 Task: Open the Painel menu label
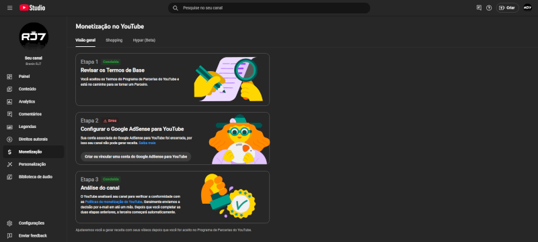click(x=24, y=76)
